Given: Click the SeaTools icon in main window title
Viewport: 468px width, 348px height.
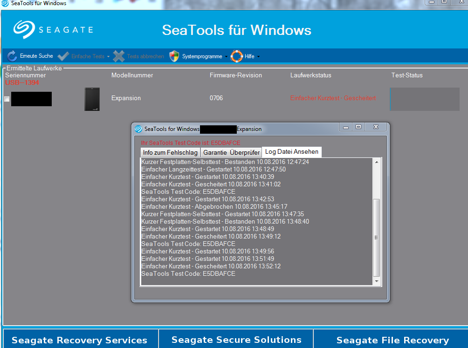Looking at the screenshot, I should [x=5, y=3].
